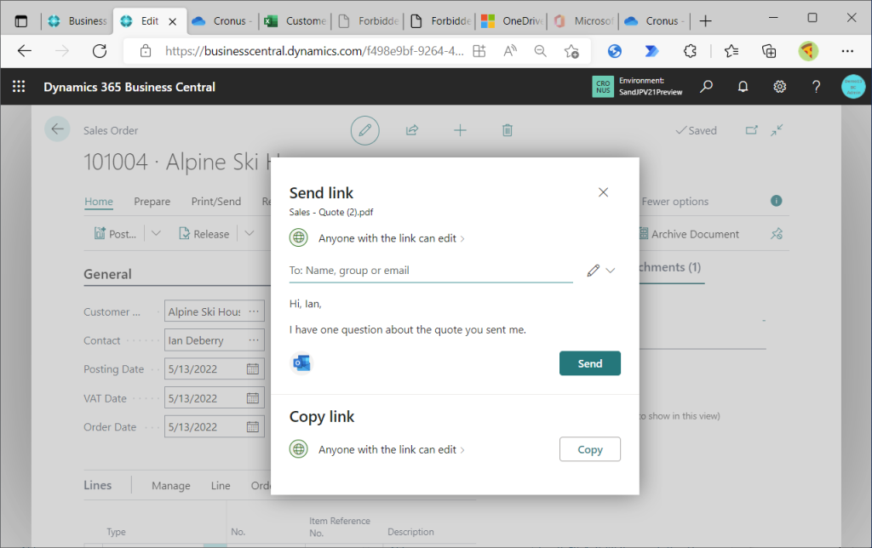Click the Line menu in Lines section

pyautogui.click(x=221, y=486)
